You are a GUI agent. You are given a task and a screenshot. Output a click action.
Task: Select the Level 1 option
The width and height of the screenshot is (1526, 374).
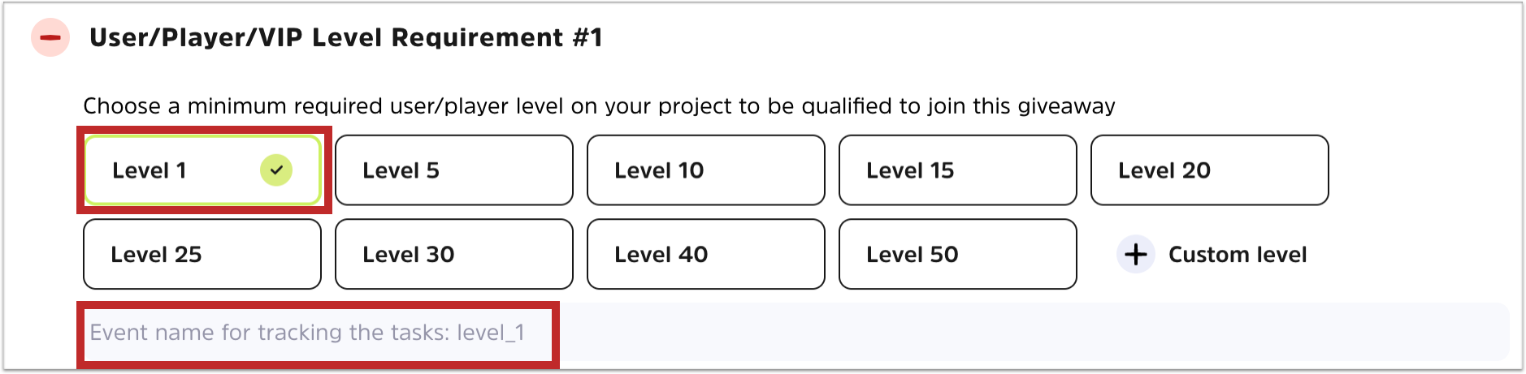[x=163, y=170]
